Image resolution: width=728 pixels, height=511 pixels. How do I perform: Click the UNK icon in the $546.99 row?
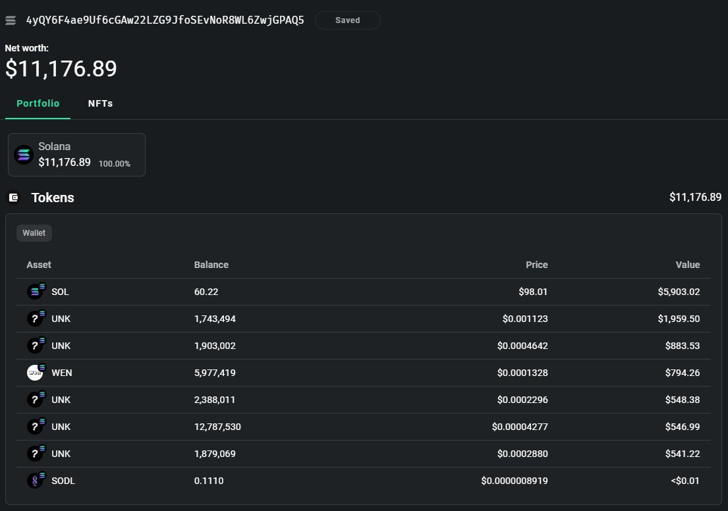point(36,425)
